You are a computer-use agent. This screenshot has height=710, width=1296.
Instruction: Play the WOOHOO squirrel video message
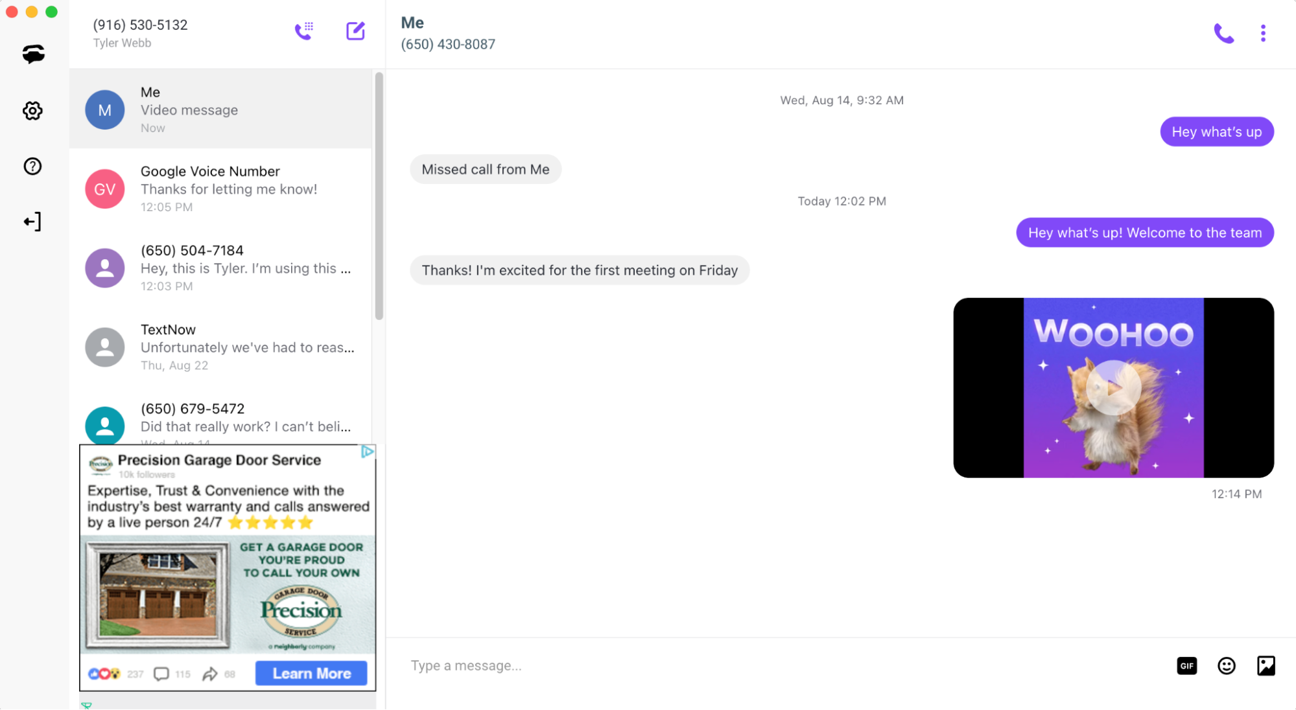(x=1113, y=387)
